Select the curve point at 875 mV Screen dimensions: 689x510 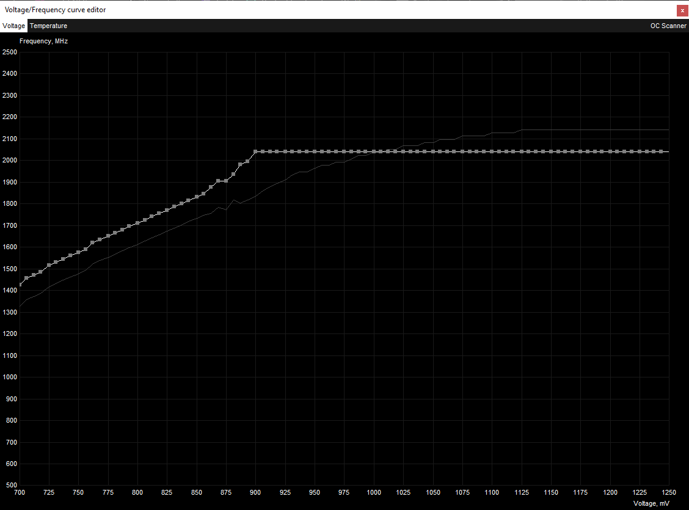point(226,181)
